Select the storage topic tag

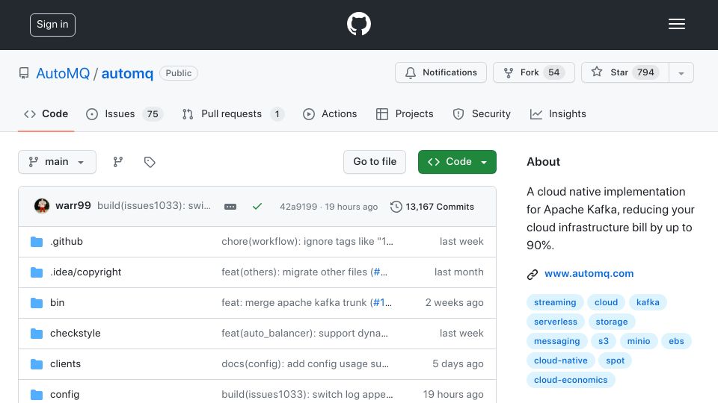(611, 322)
